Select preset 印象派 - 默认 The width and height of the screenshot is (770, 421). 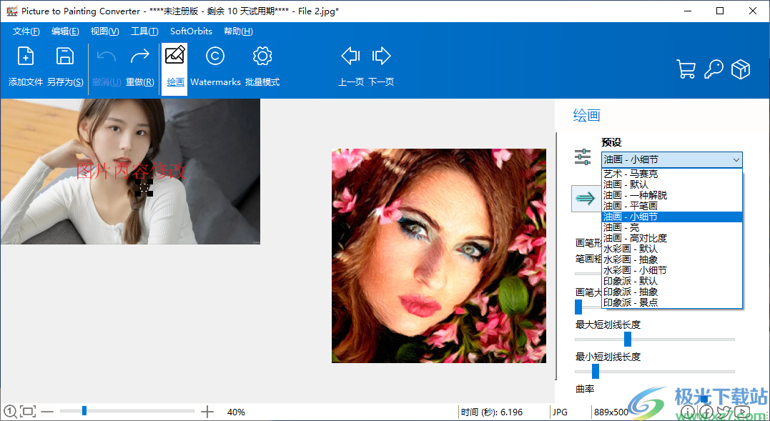(672, 281)
